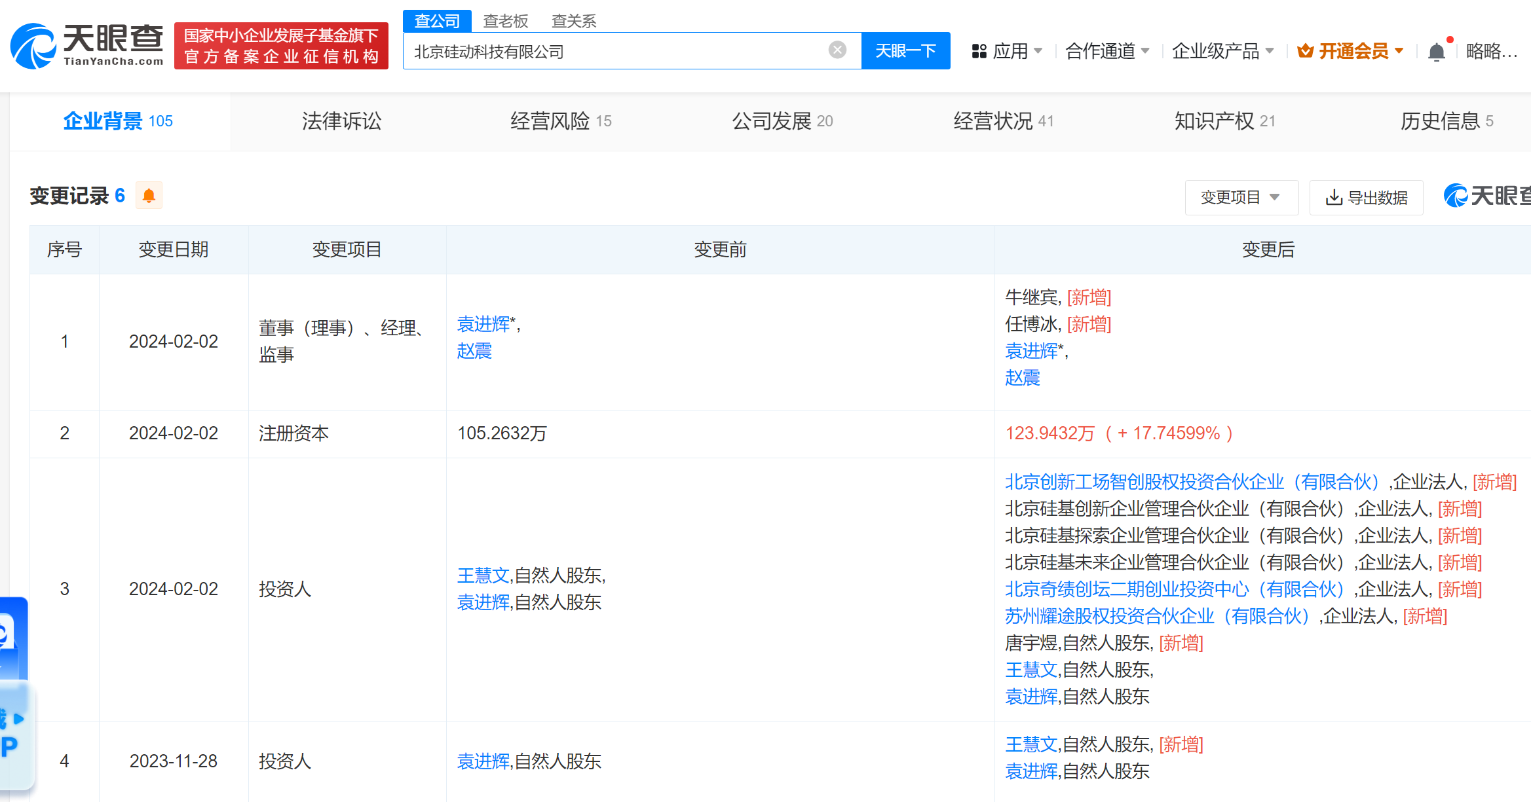This screenshot has height=802, width=1531.
Task: Switch to the 查老板 search tab
Action: (x=505, y=21)
